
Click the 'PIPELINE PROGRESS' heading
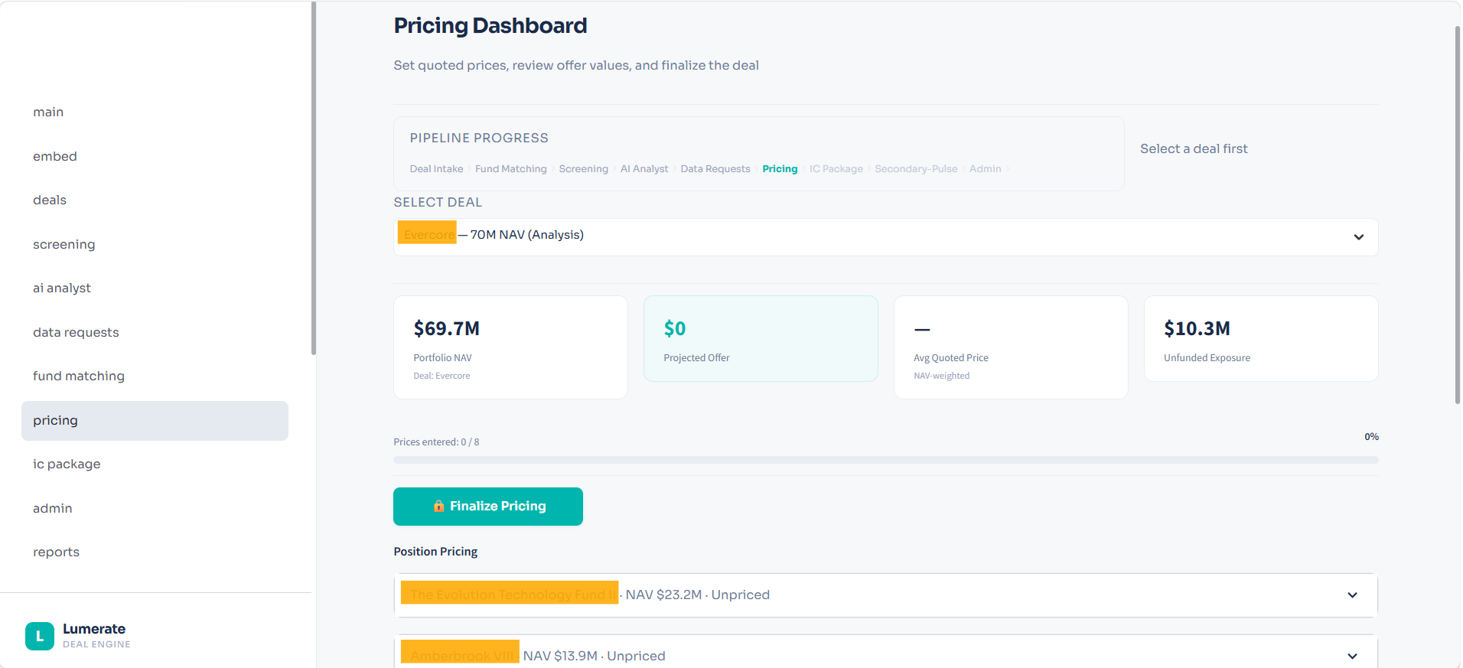pyautogui.click(x=479, y=138)
